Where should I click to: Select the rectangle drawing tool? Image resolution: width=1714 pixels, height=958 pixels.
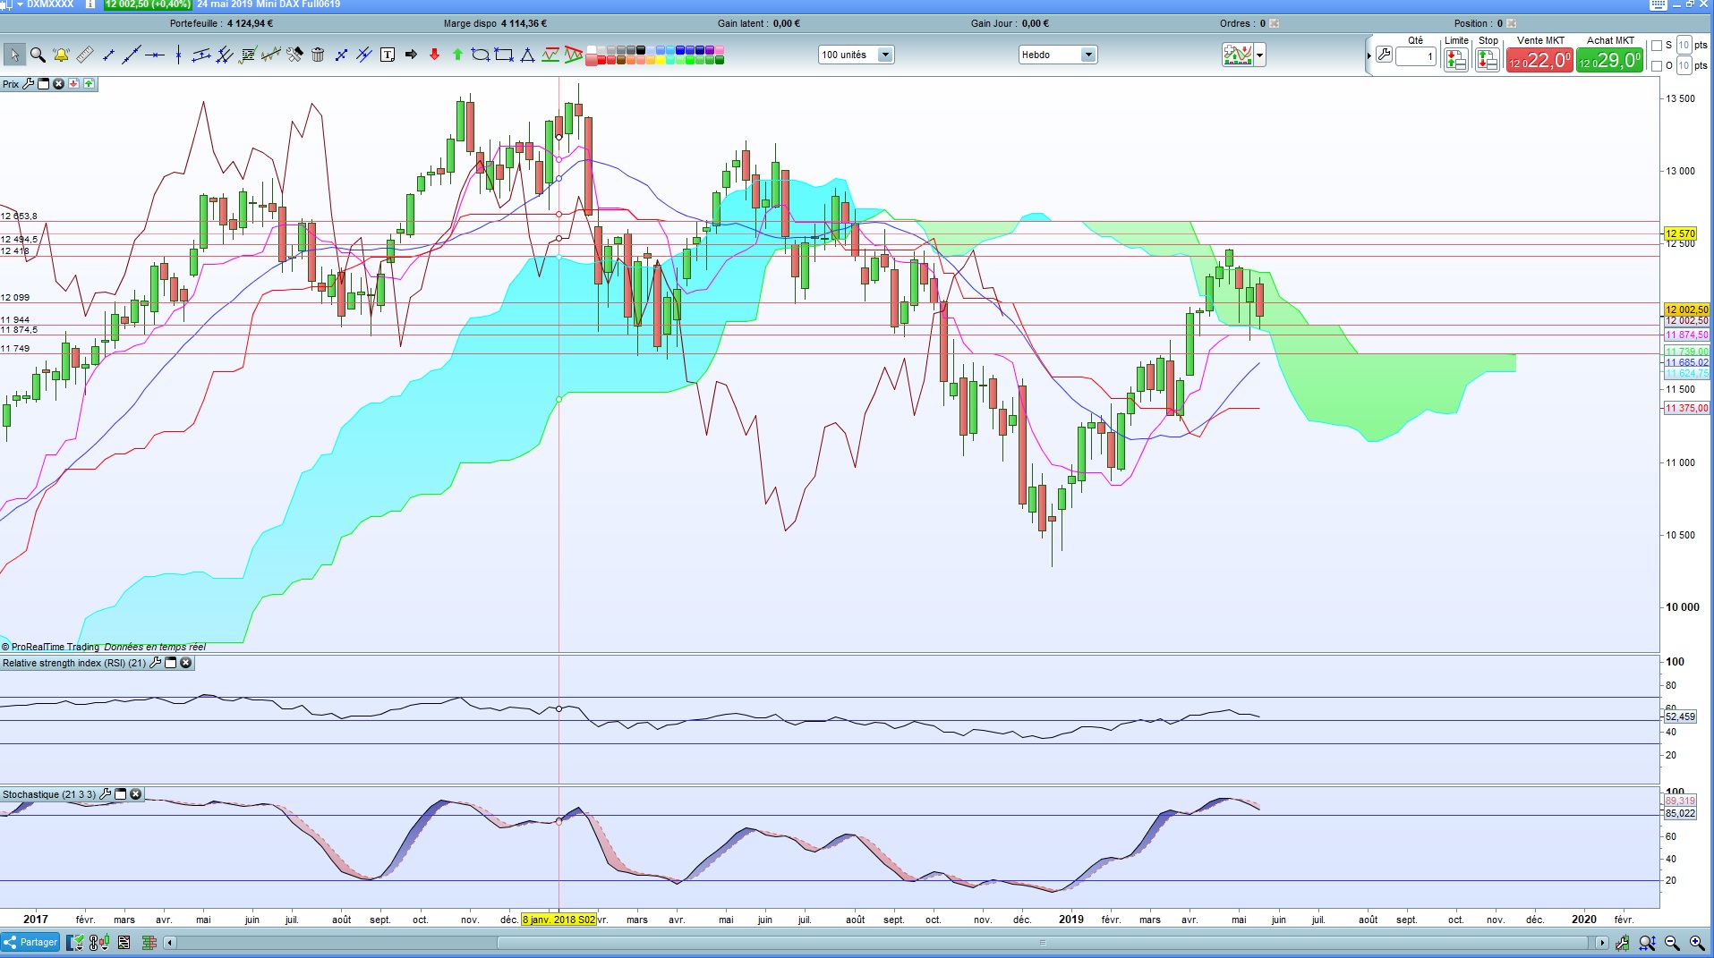tap(504, 55)
